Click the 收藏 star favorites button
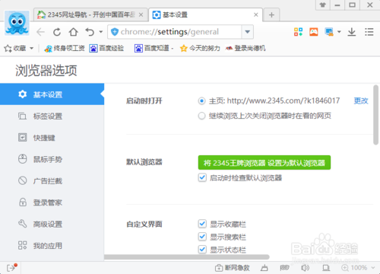 pyautogui.click(x=15, y=48)
